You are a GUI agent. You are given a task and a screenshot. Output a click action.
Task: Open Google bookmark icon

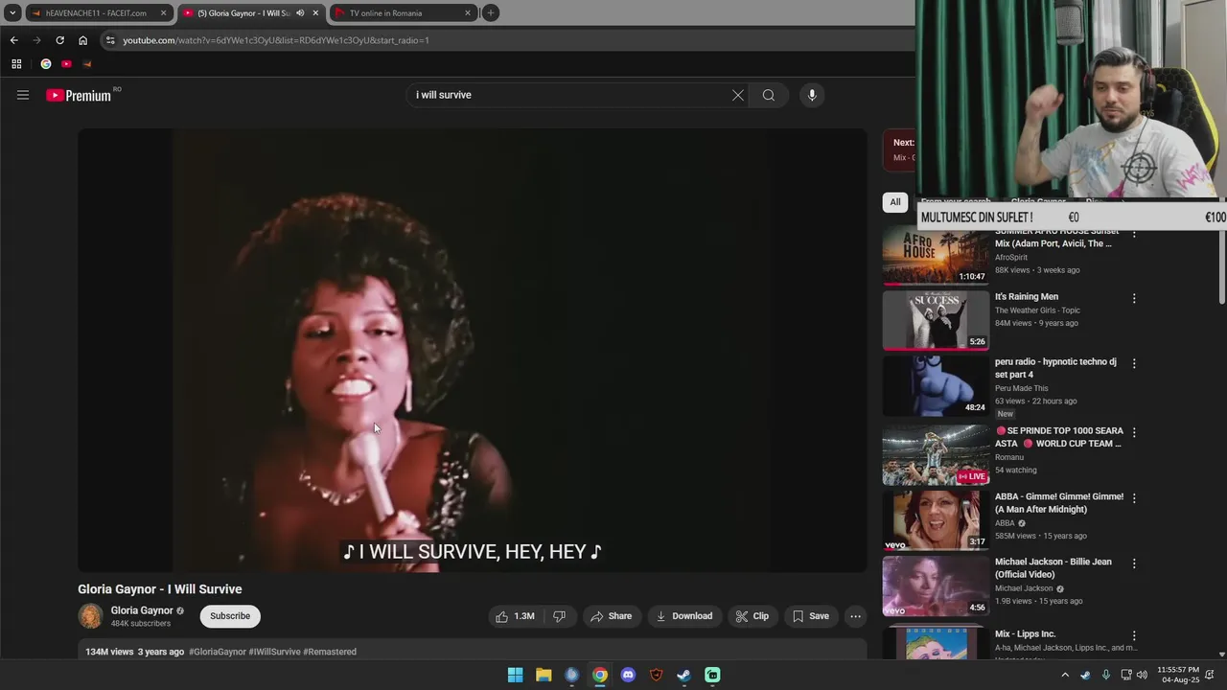[45, 64]
